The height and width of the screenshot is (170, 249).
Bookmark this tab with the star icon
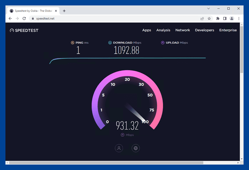[209, 19]
